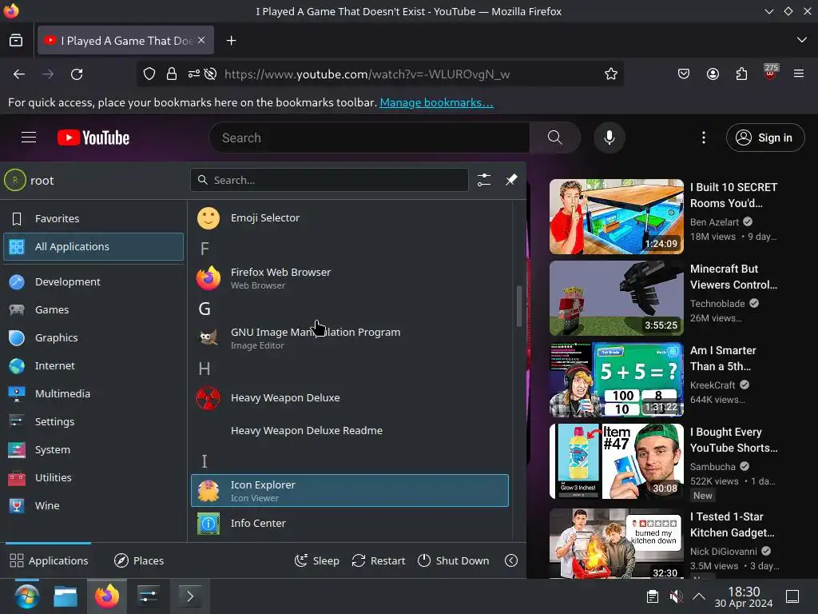This screenshot has width=818, height=614.
Task: Open a new browser tab
Action: click(231, 40)
